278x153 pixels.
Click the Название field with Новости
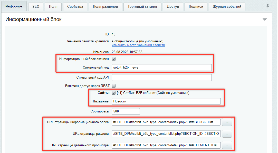[166, 101]
